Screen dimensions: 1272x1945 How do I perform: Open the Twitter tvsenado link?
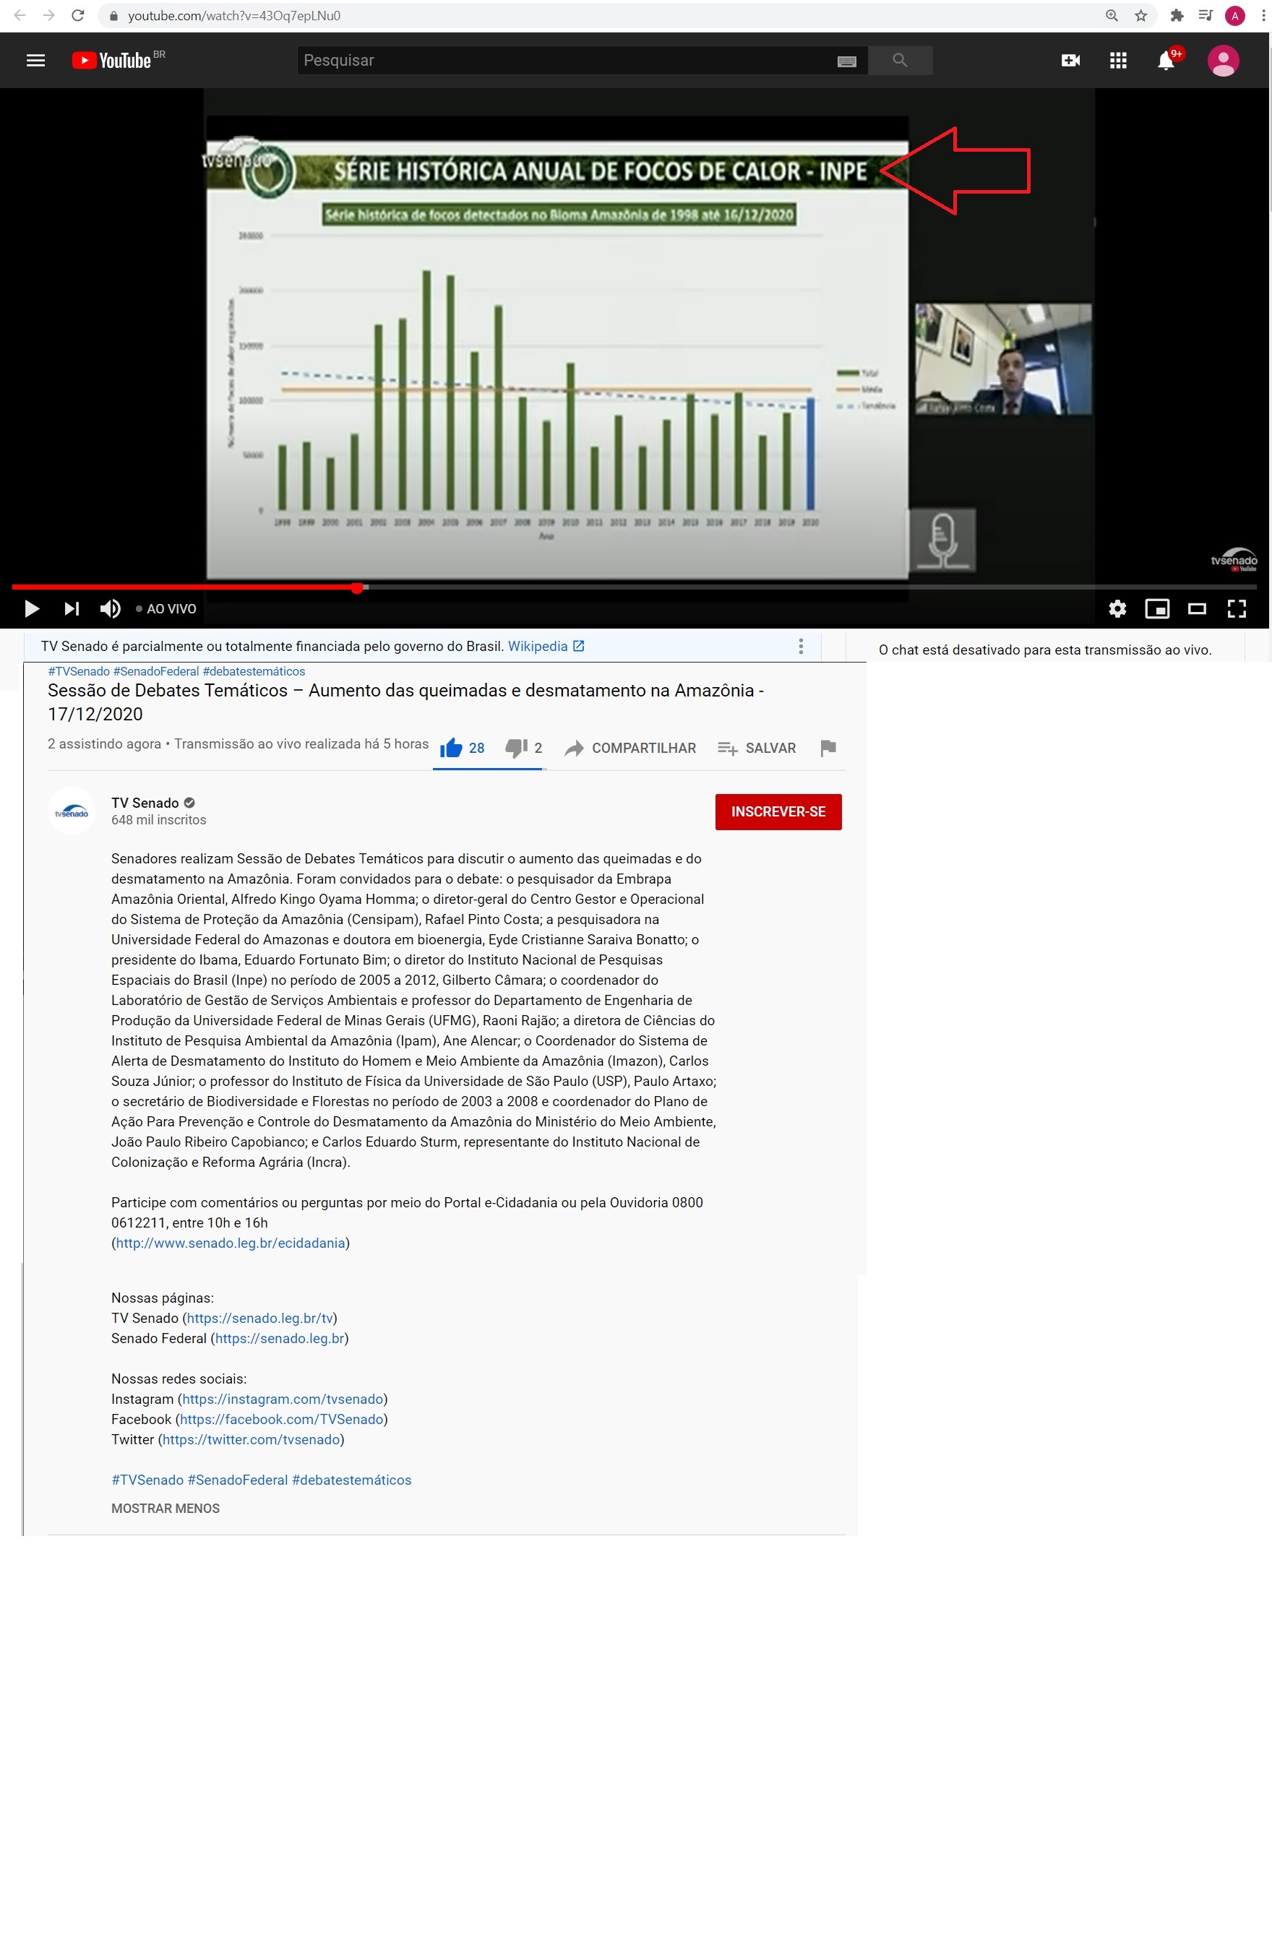251,1440
